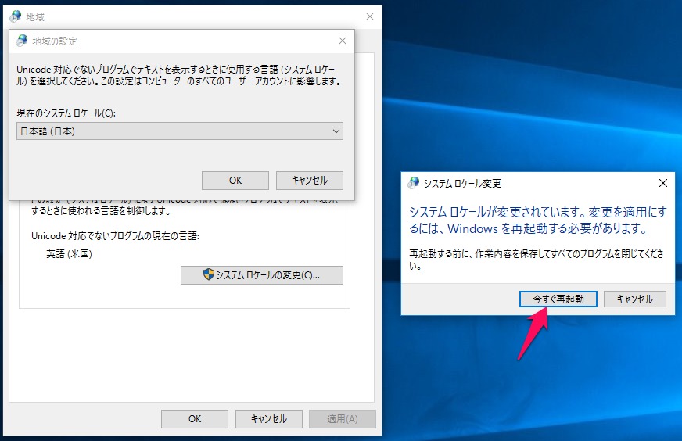Click キャンセル in 地域の設定 dialog

309,181
